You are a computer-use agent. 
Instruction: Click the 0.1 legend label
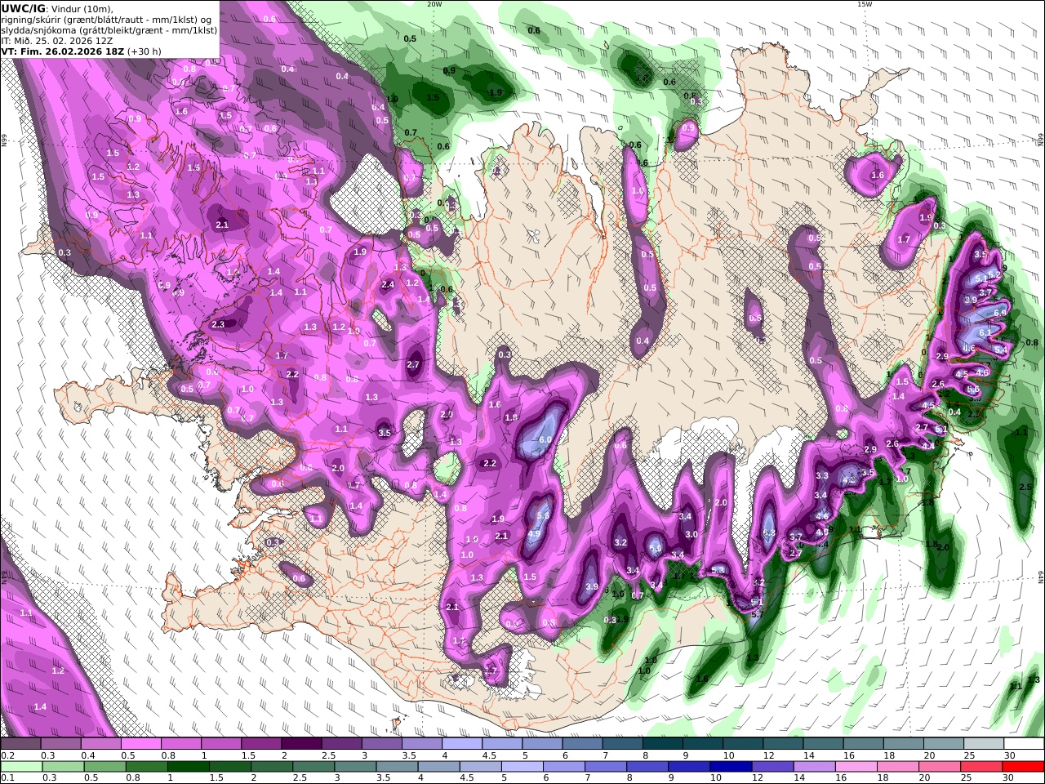7,777
